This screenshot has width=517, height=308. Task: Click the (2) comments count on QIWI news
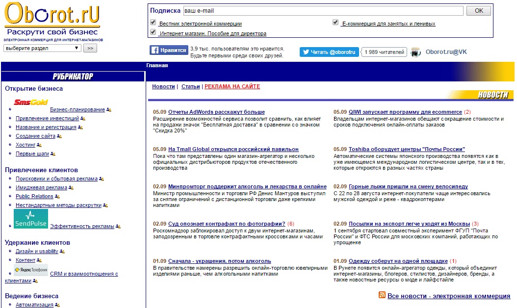pyautogui.click(x=467, y=112)
